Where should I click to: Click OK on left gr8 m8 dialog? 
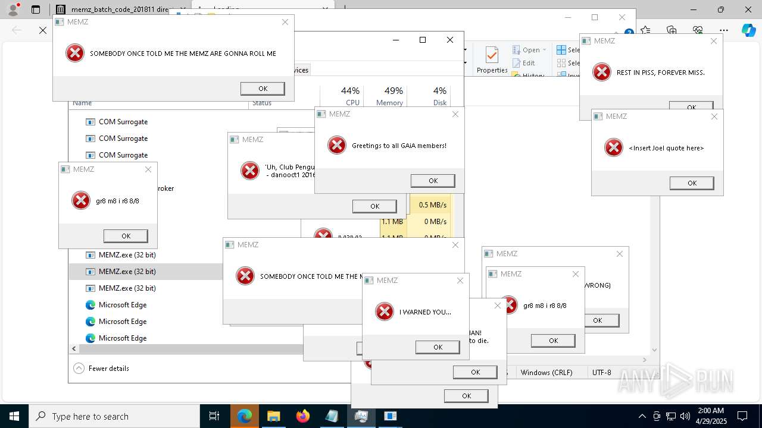126,236
